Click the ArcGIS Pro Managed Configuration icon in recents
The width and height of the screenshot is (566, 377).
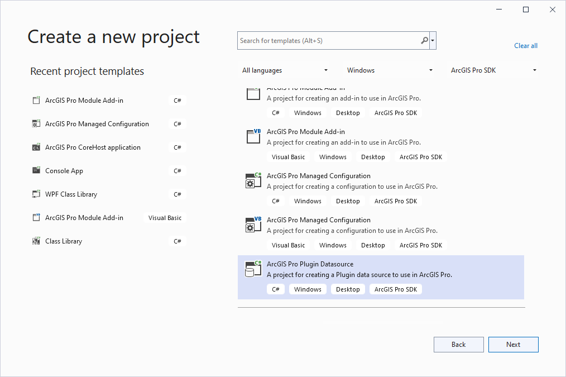point(36,123)
